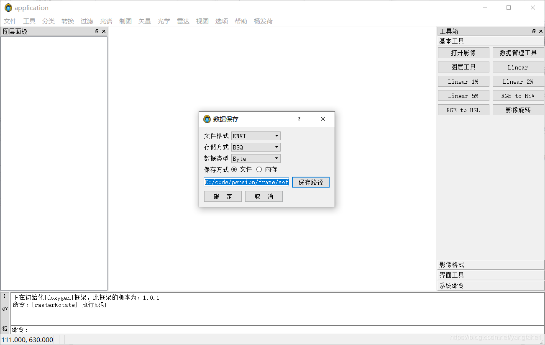
Task: Apply the Linear 2% stretch
Action: point(518,81)
